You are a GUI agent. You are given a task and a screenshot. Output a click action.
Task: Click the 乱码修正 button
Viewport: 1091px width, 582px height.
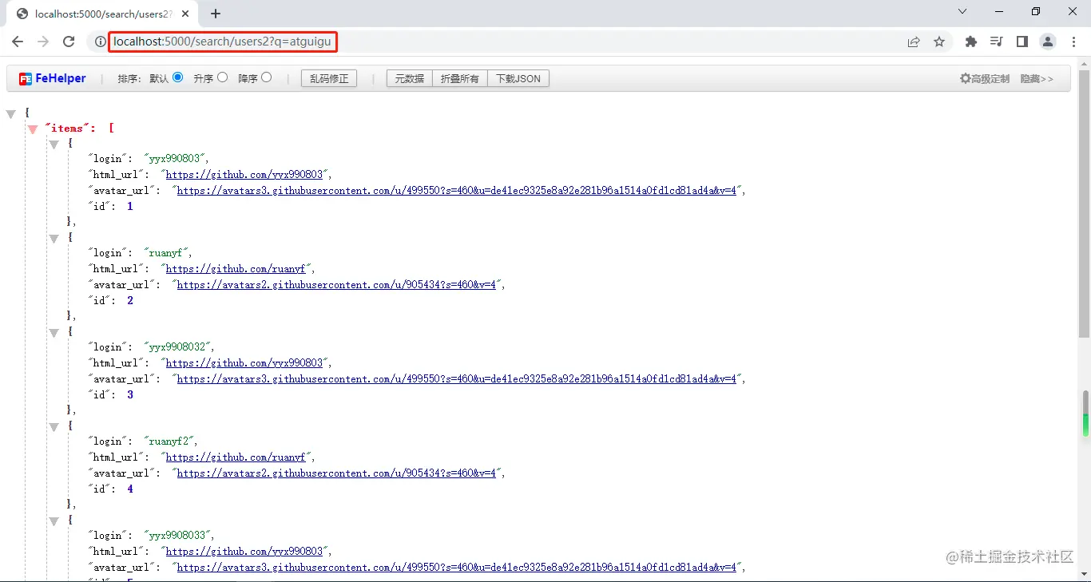click(x=329, y=78)
